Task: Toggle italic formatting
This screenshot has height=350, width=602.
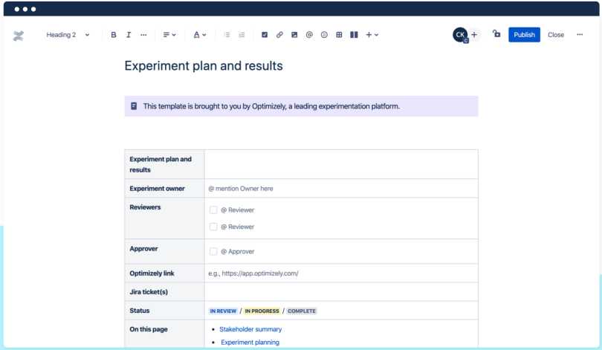Action: point(129,35)
